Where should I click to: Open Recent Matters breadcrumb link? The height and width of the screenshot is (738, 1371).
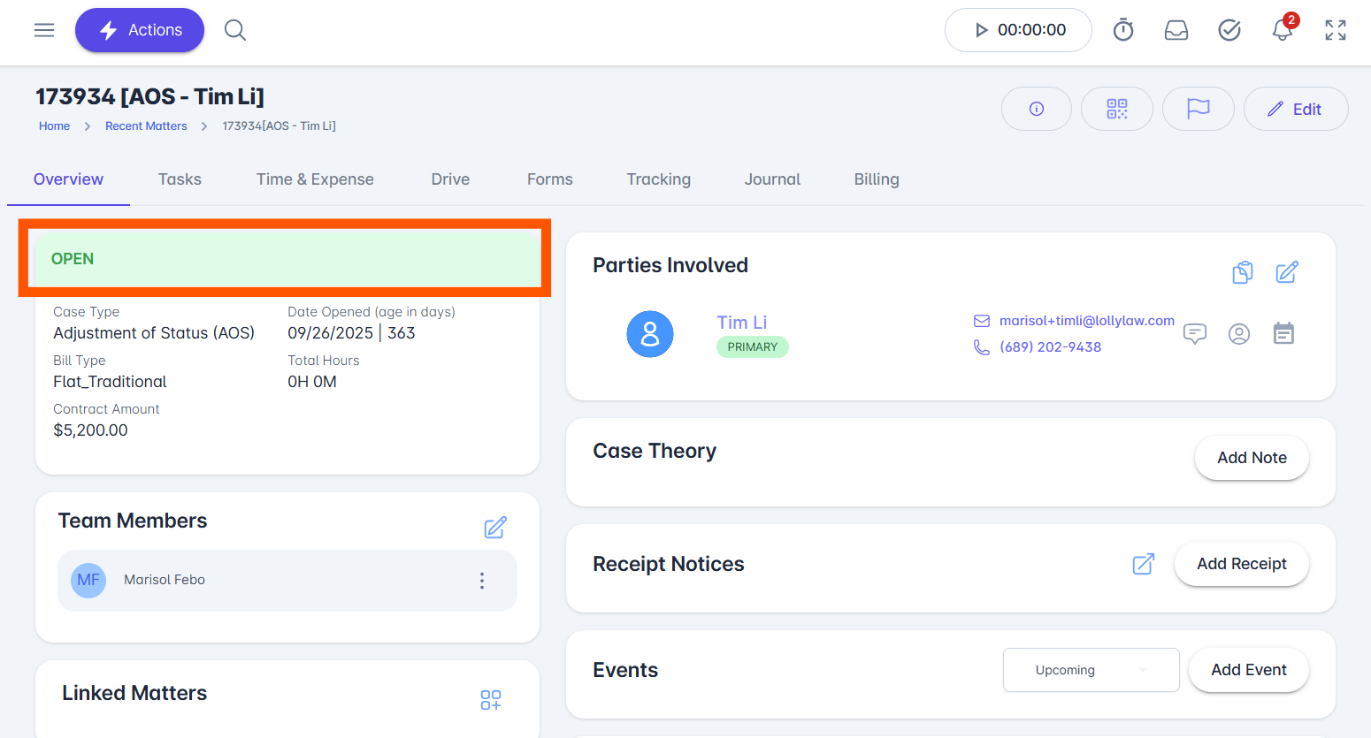click(146, 126)
